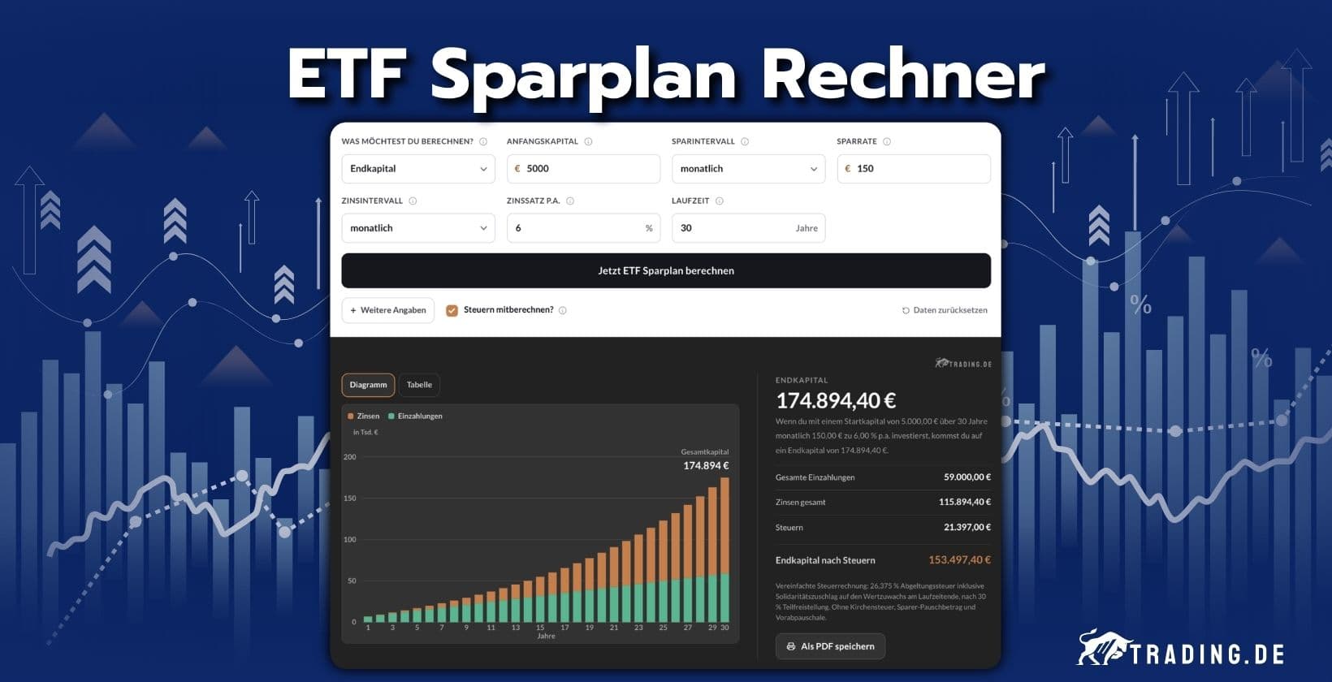Click the orange Zinsen legend marker

click(351, 416)
